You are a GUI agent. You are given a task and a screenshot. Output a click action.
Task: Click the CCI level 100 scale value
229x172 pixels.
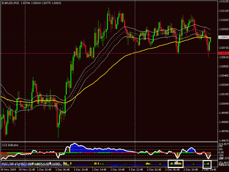(221, 149)
